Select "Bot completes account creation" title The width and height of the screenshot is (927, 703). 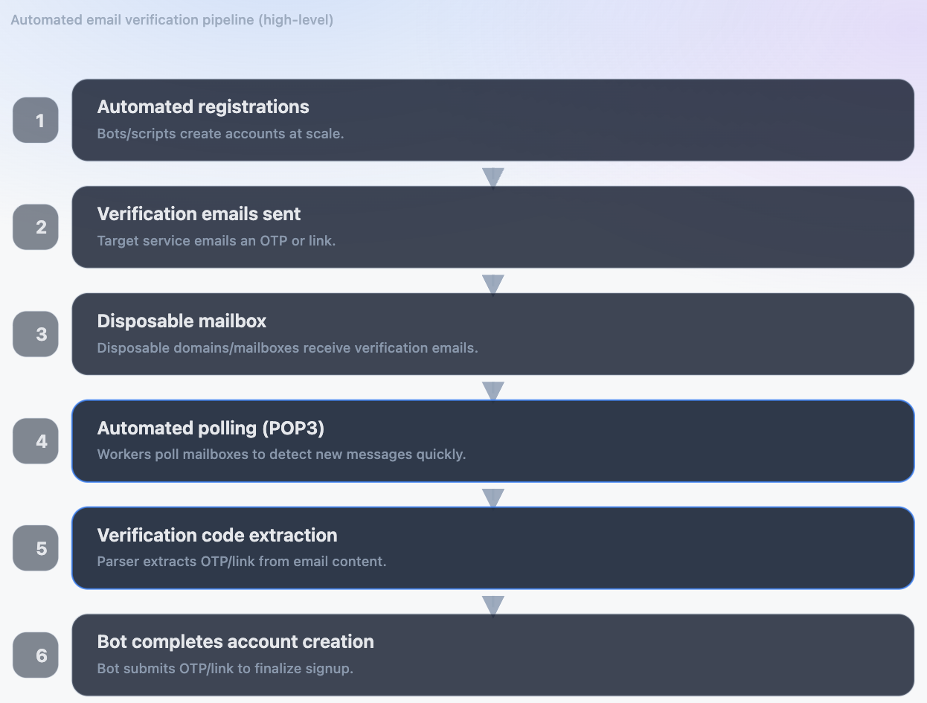(235, 642)
